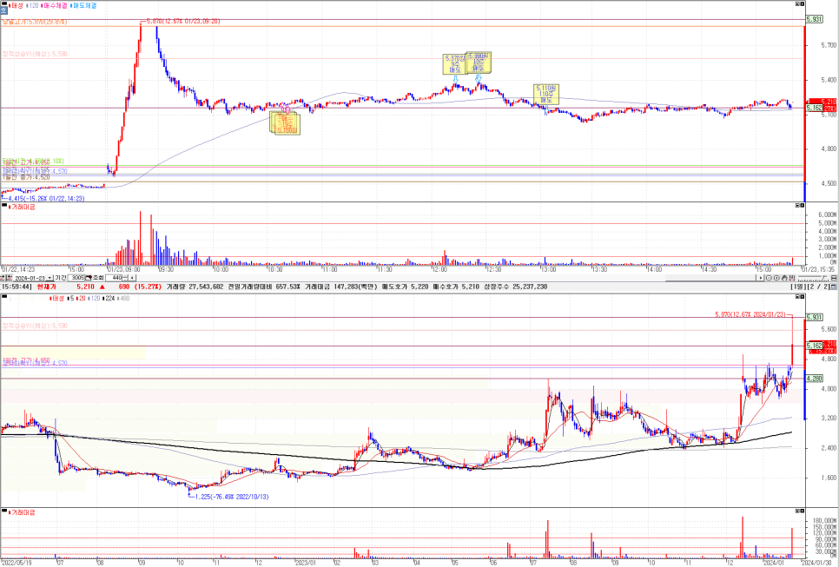
Task: Click the settings icon of the lower 거래대금 pane
Action: (797, 511)
